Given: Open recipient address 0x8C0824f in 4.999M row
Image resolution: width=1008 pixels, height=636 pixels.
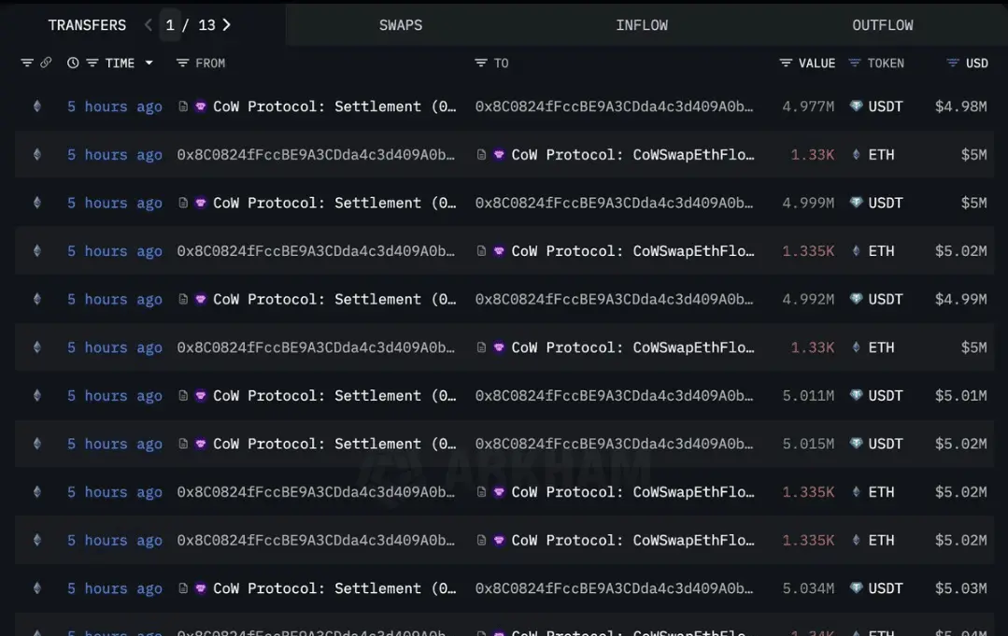Looking at the screenshot, I should pyautogui.click(x=614, y=203).
